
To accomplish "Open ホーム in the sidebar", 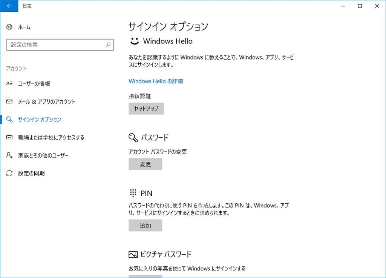I will (24, 27).
